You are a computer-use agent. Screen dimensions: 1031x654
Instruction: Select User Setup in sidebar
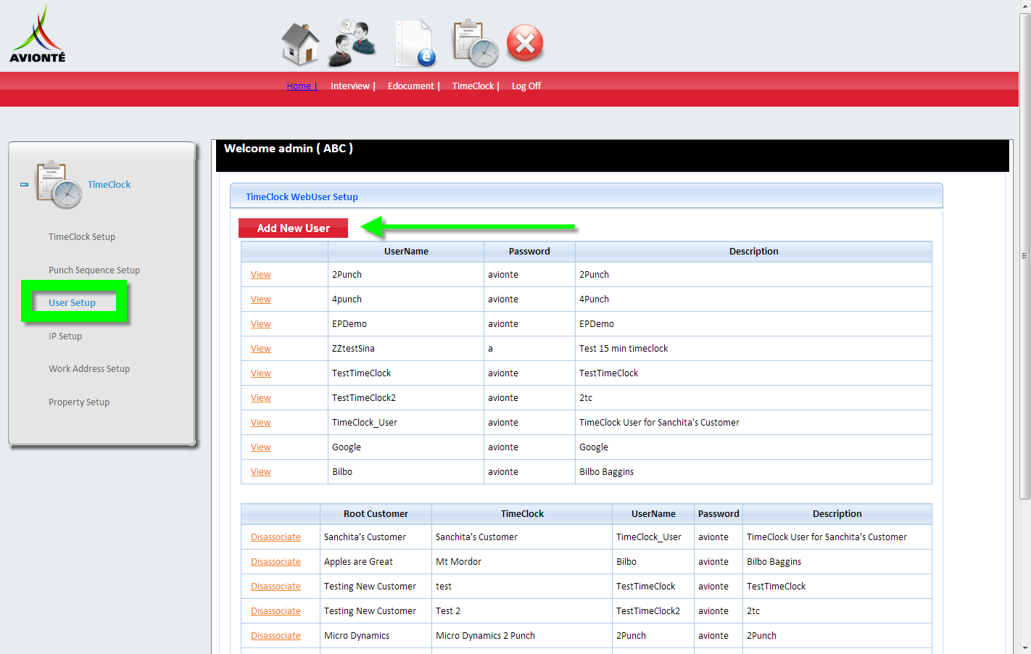point(72,303)
